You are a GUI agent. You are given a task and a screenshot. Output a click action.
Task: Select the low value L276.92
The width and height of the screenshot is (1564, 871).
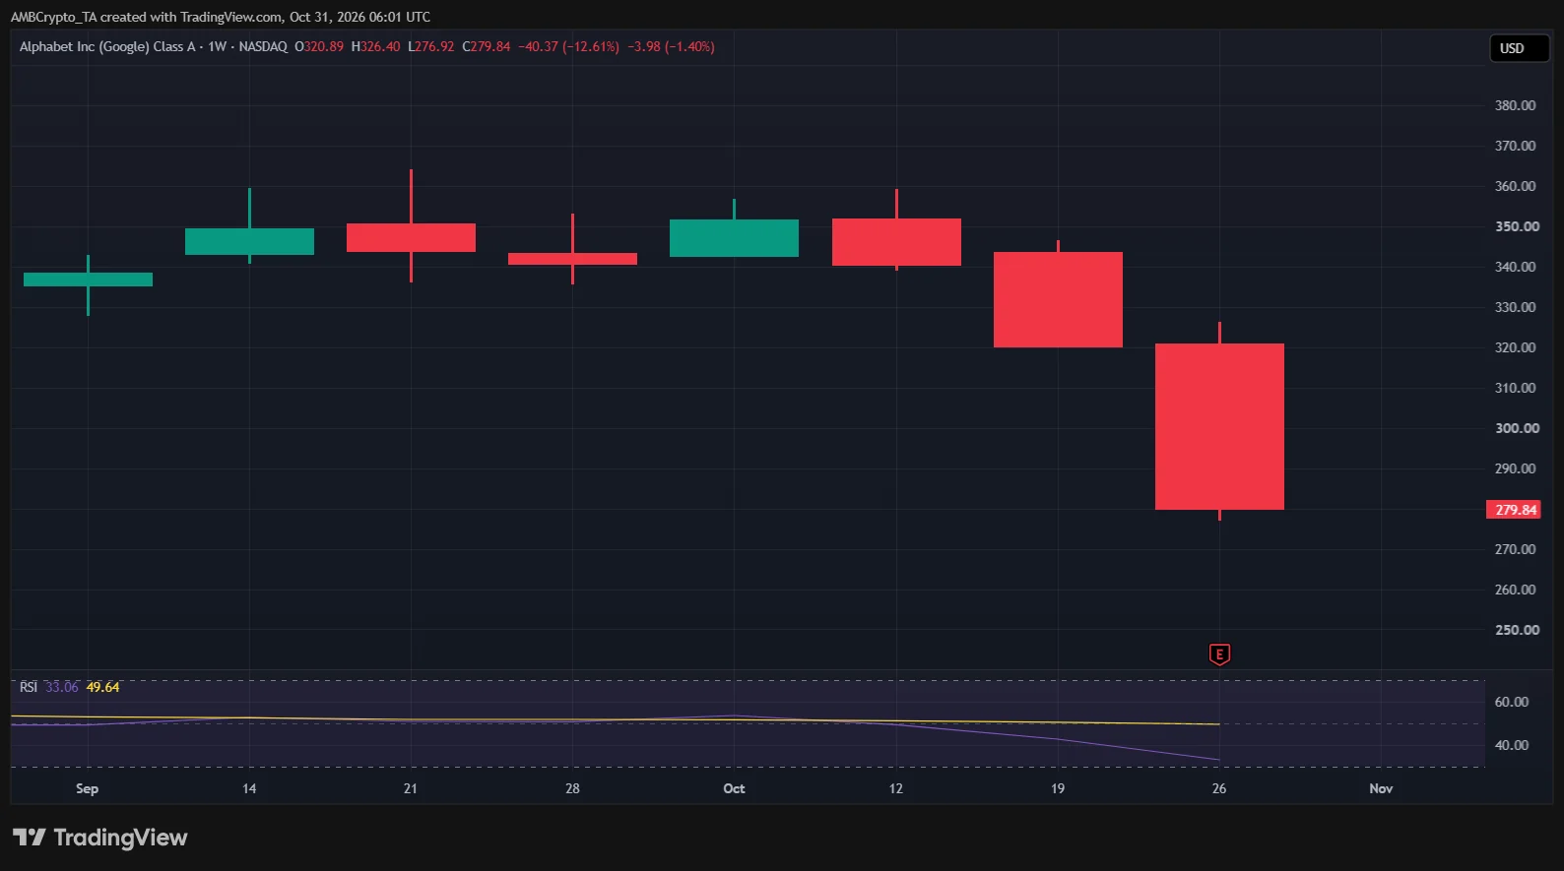click(430, 46)
